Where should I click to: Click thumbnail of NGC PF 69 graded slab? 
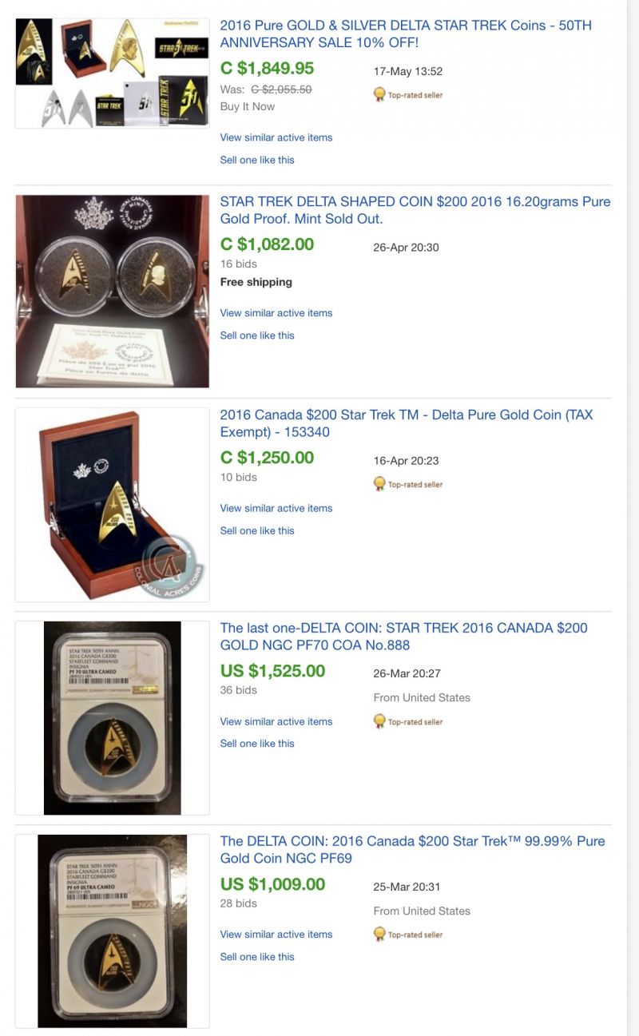click(113, 931)
